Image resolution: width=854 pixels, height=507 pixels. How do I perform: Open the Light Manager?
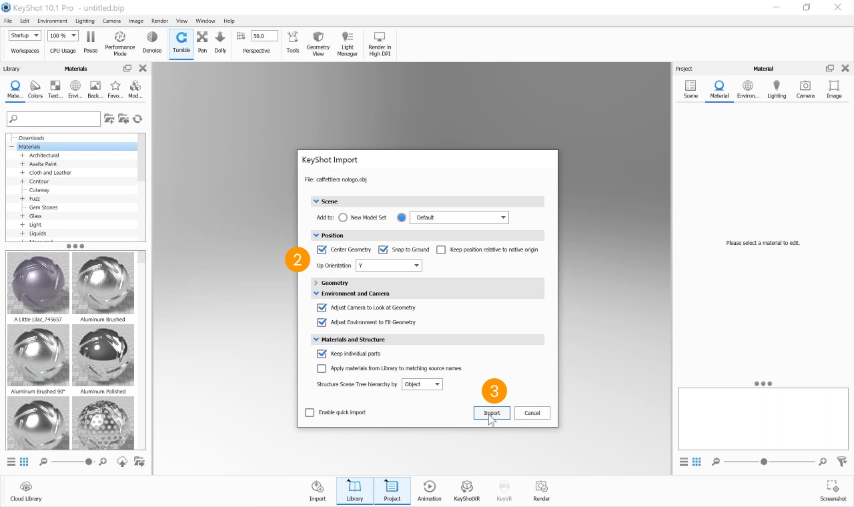(x=347, y=42)
